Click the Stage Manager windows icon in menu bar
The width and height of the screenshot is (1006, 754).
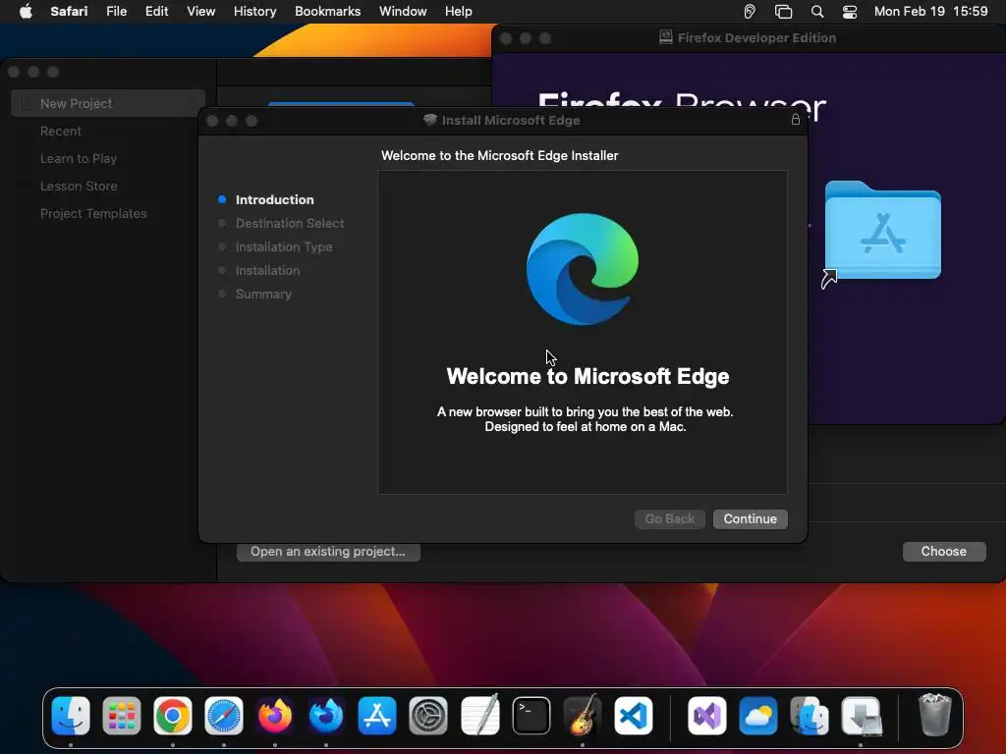[783, 12]
